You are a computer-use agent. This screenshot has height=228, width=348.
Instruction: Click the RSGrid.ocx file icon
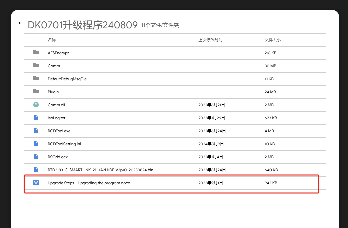click(36, 157)
